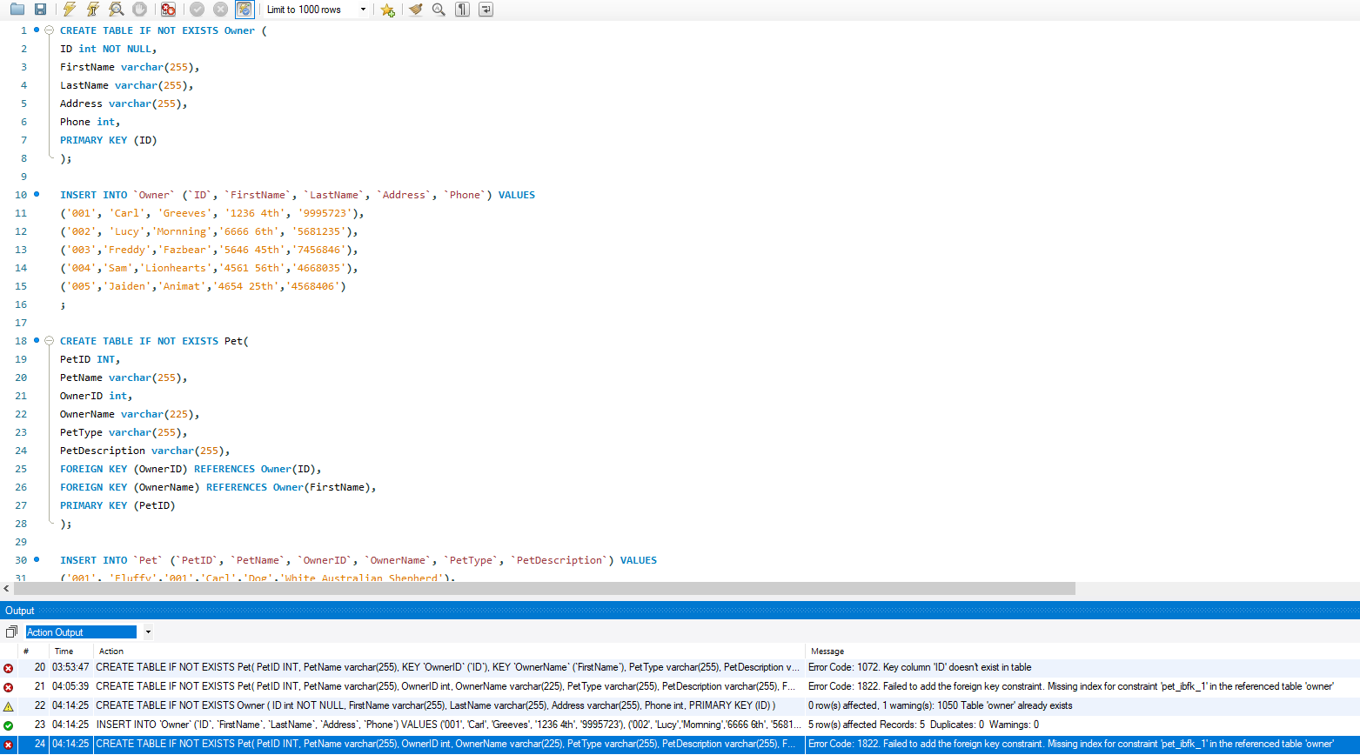Click the yellow warning icon of output row 22
Image resolution: width=1360 pixels, height=755 pixels.
click(x=9, y=706)
